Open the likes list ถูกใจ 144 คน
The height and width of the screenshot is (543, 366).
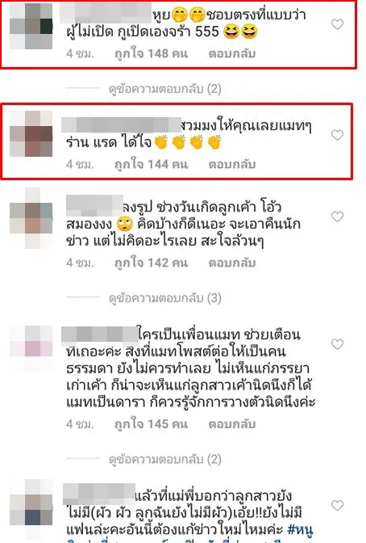[x=152, y=164]
